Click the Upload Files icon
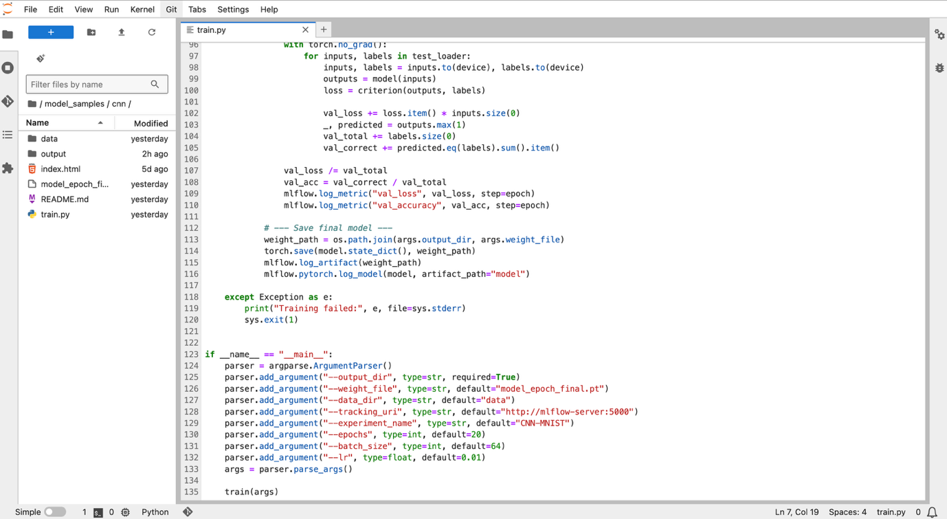This screenshot has width=947, height=519. (122, 32)
